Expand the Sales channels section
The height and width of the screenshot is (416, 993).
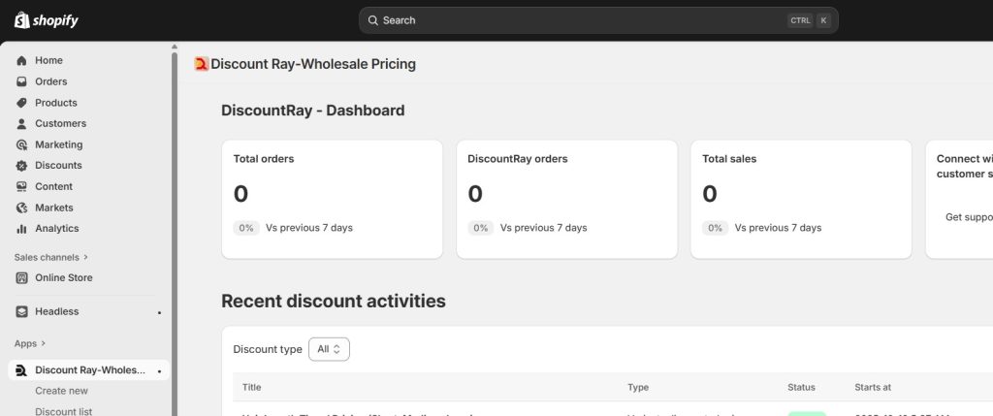tap(51, 258)
